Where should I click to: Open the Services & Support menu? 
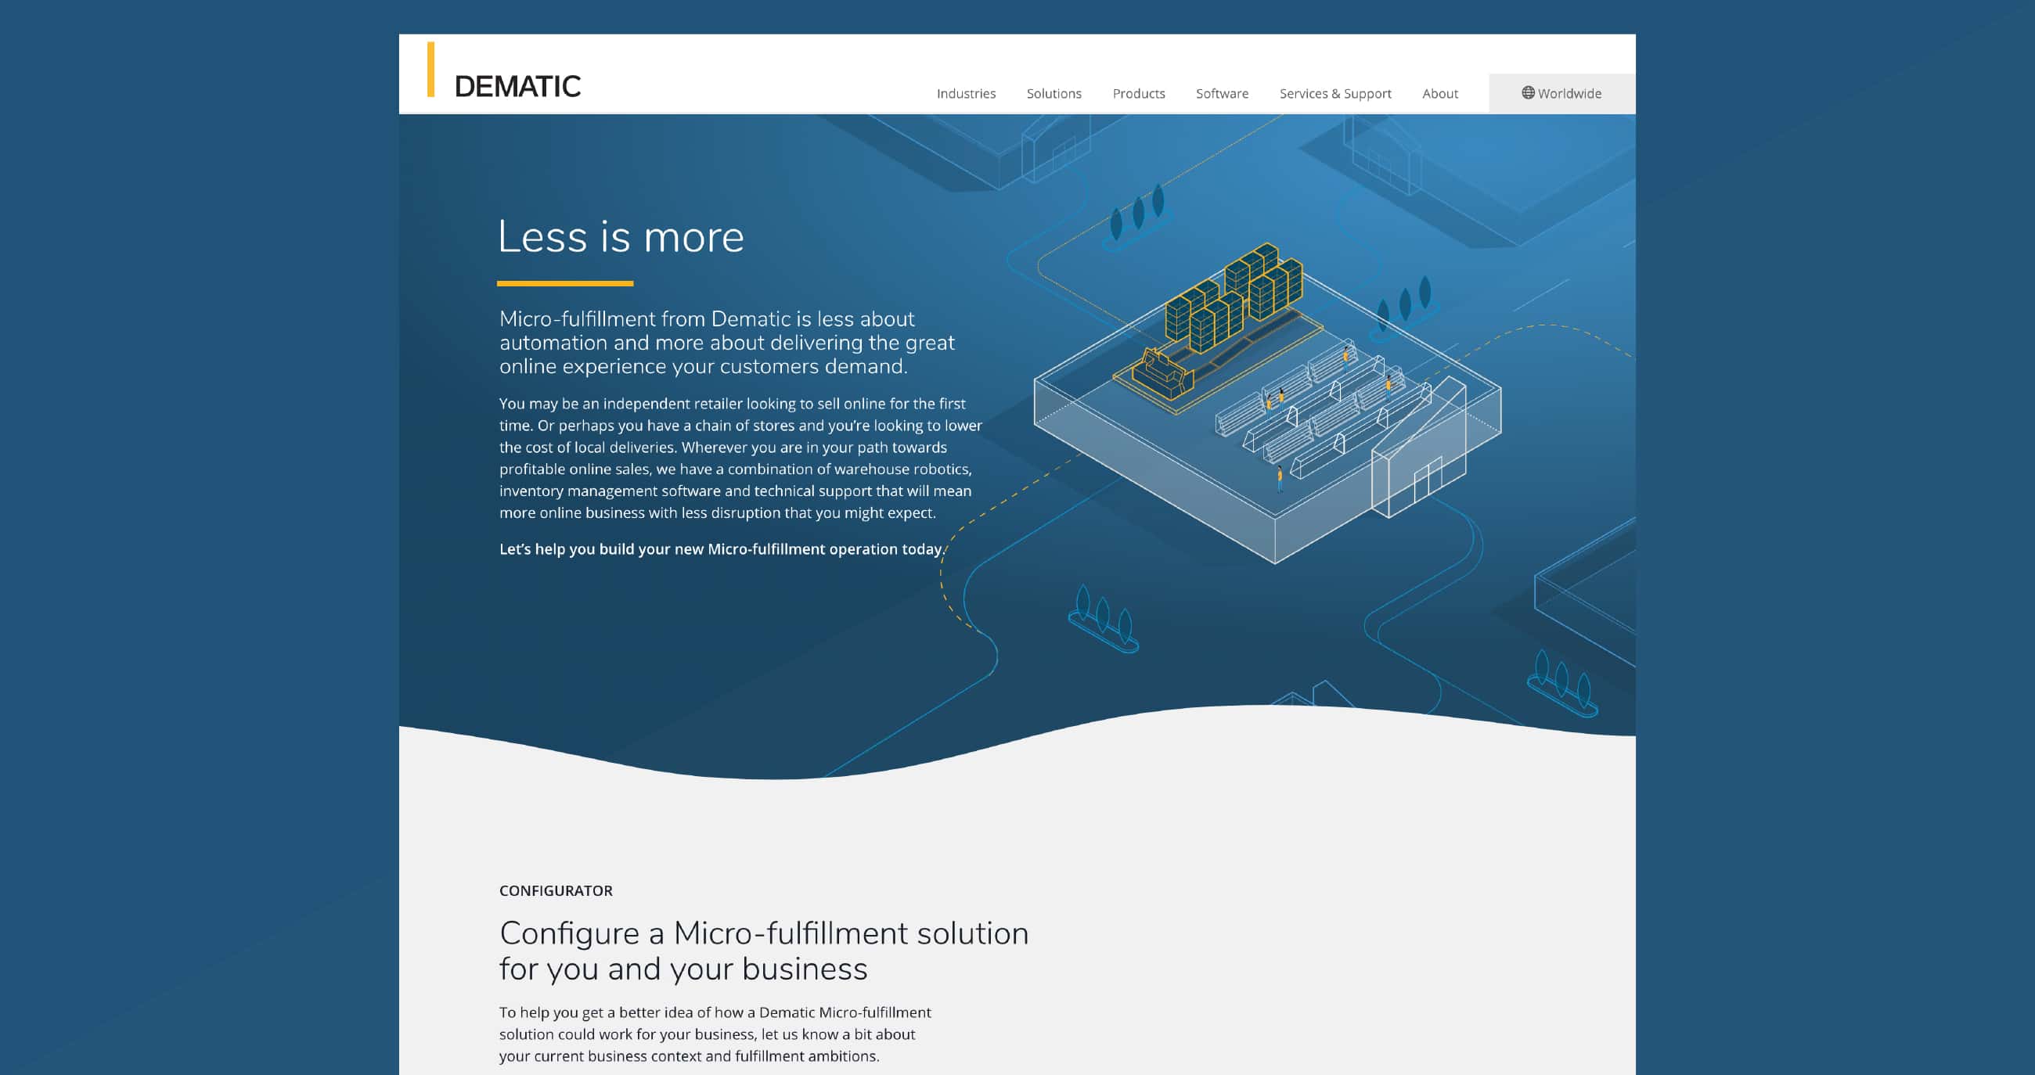tap(1335, 93)
